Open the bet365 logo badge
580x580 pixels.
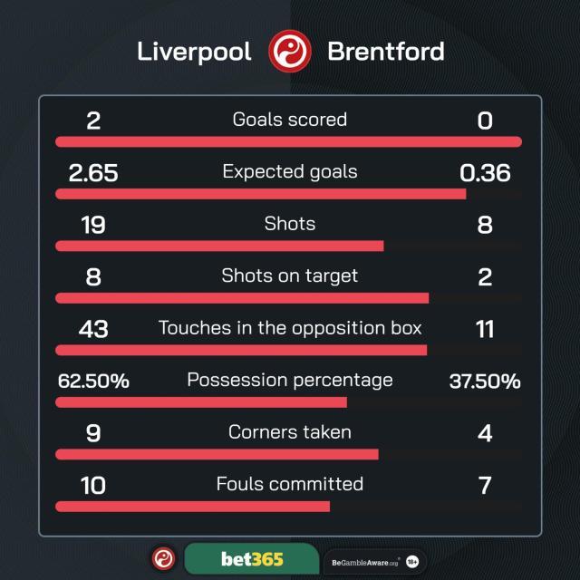251,559
